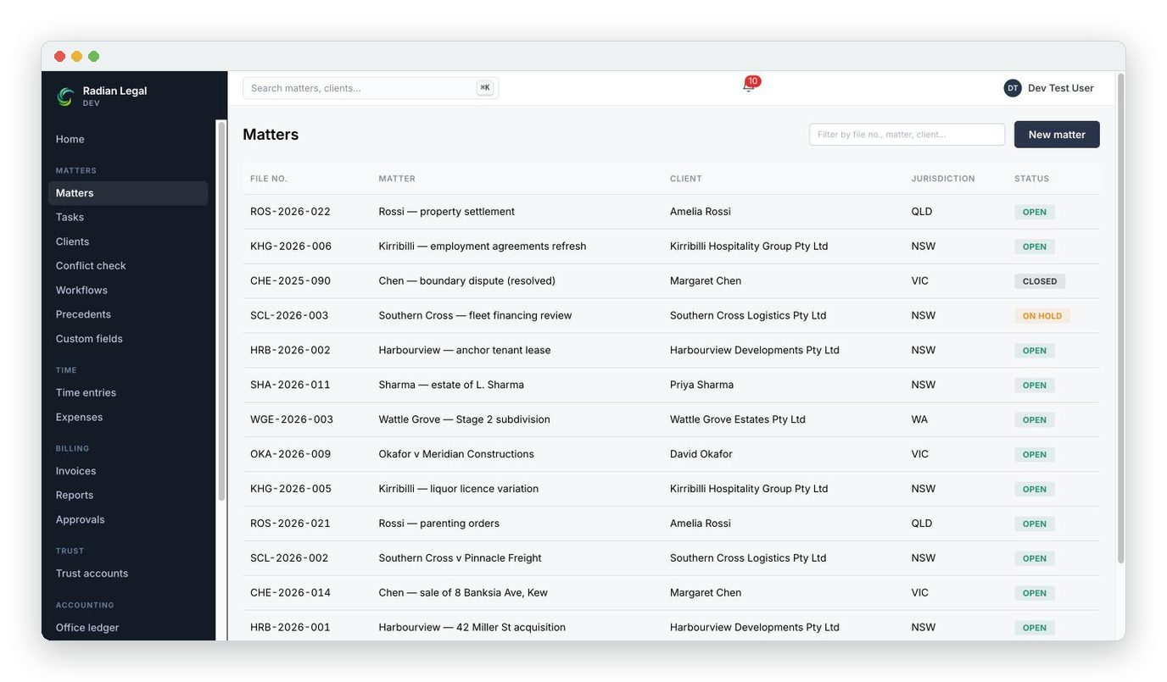Click client David Okafor

[701, 455]
